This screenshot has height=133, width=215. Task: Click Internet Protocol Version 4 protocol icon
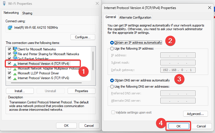tap(15, 64)
